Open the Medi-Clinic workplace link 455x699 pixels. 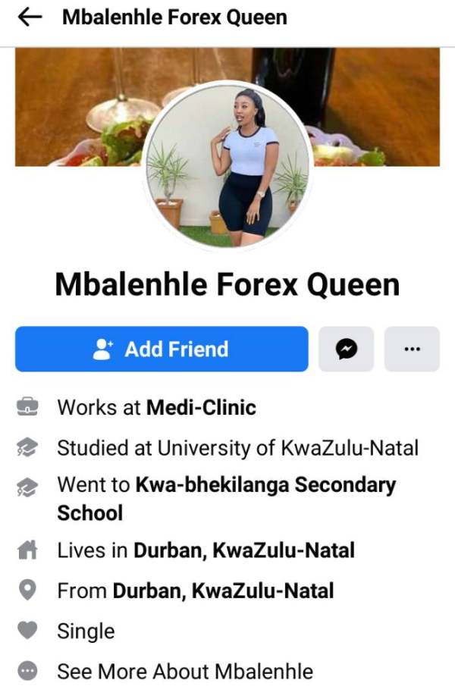click(x=202, y=407)
